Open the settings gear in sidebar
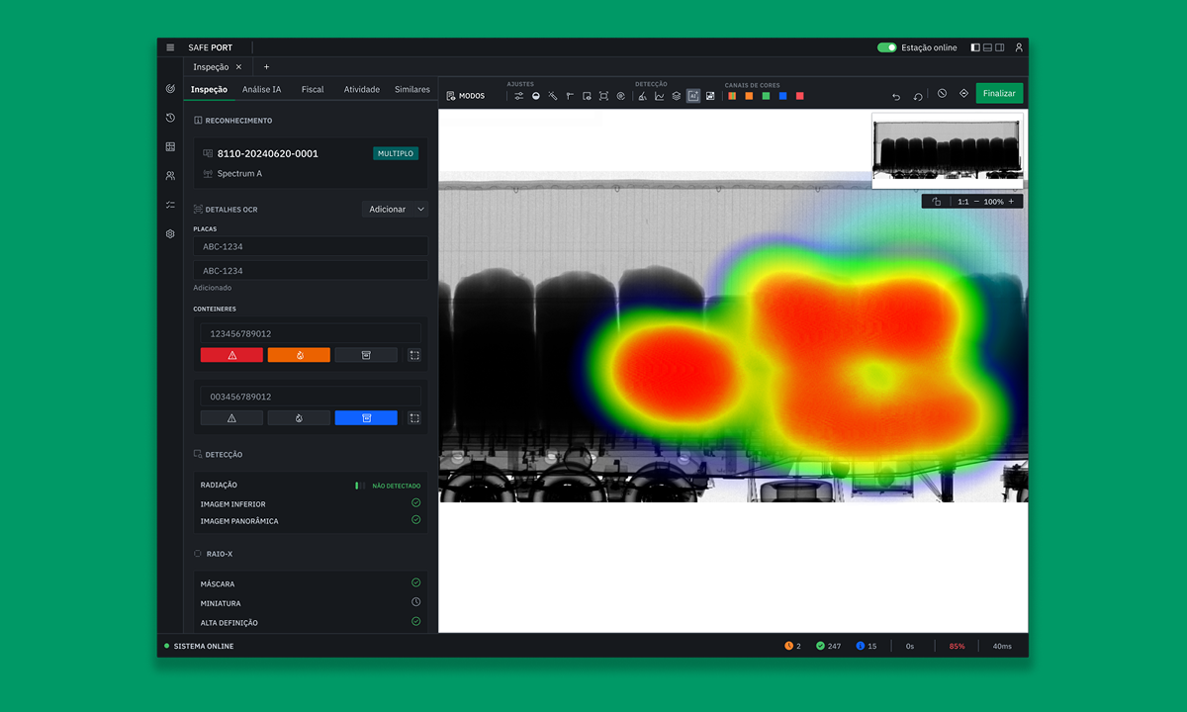Screen dimensions: 1187x712 click(170, 234)
